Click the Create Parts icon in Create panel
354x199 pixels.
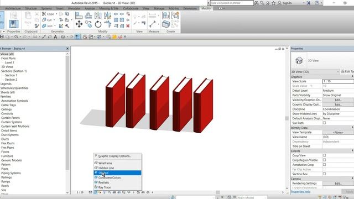tap(166, 24)
